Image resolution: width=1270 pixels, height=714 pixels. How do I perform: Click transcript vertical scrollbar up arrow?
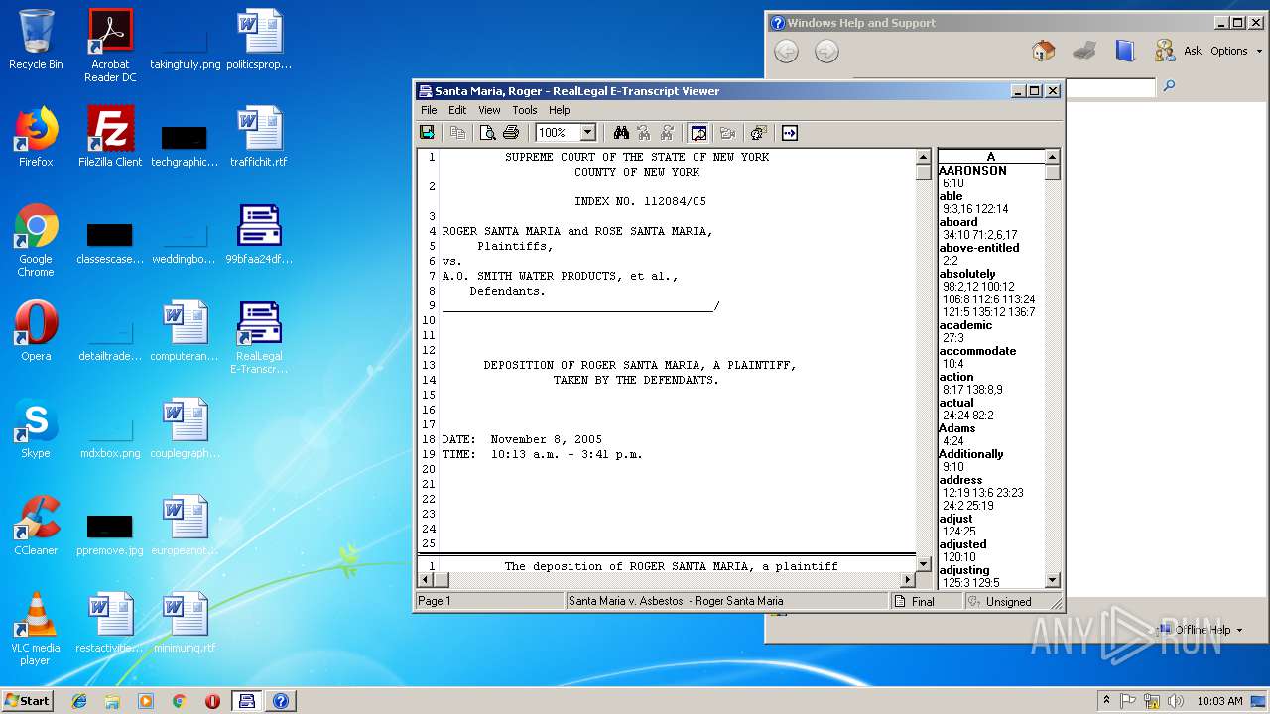click(x=923, y=157)
